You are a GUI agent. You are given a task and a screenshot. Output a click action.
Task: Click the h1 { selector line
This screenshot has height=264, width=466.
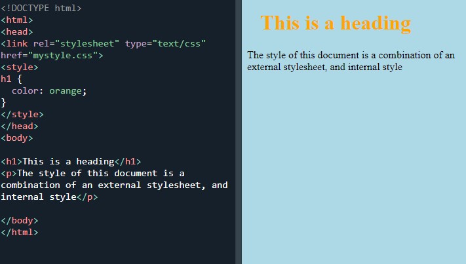(x=11, y=79)
